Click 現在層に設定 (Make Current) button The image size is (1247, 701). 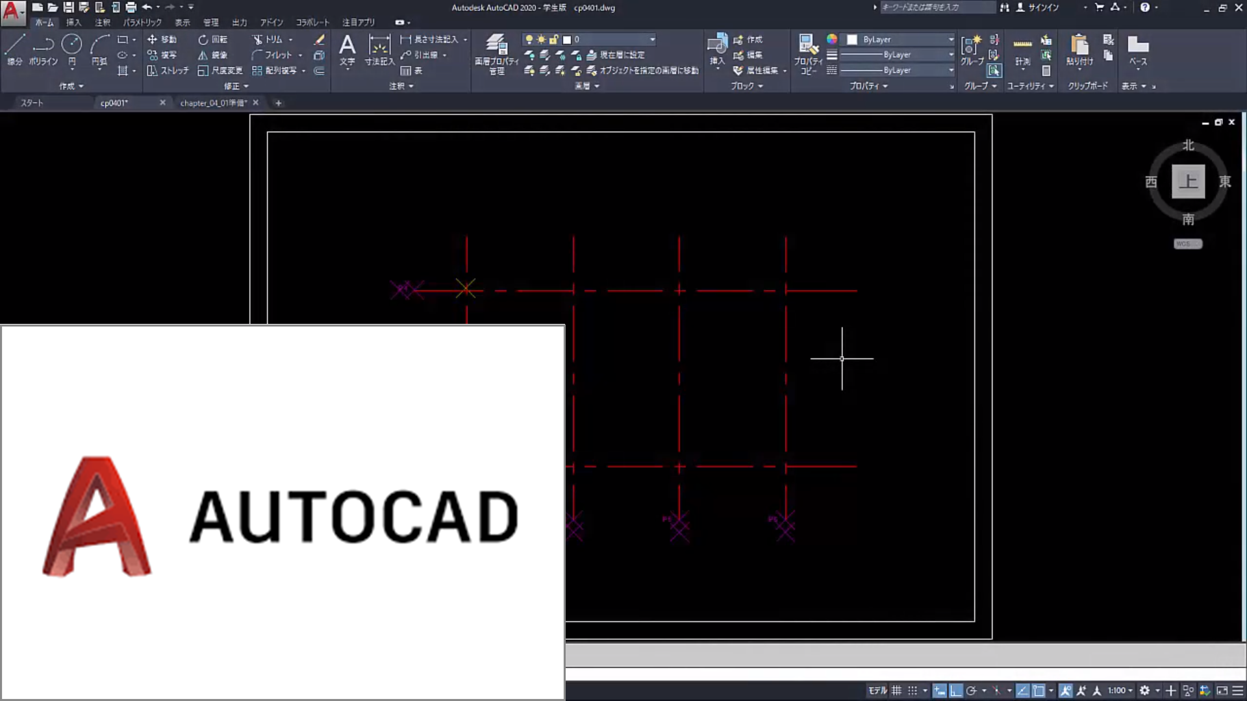616,55
